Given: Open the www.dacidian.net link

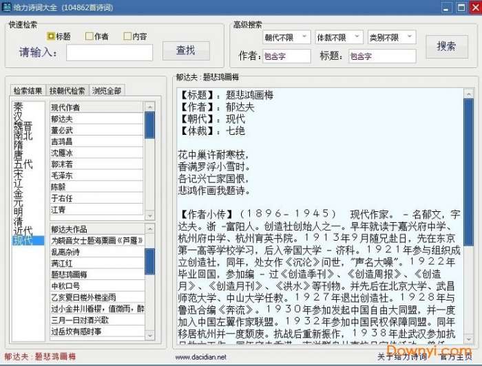Looking at the screenshot, I should 201,357.
